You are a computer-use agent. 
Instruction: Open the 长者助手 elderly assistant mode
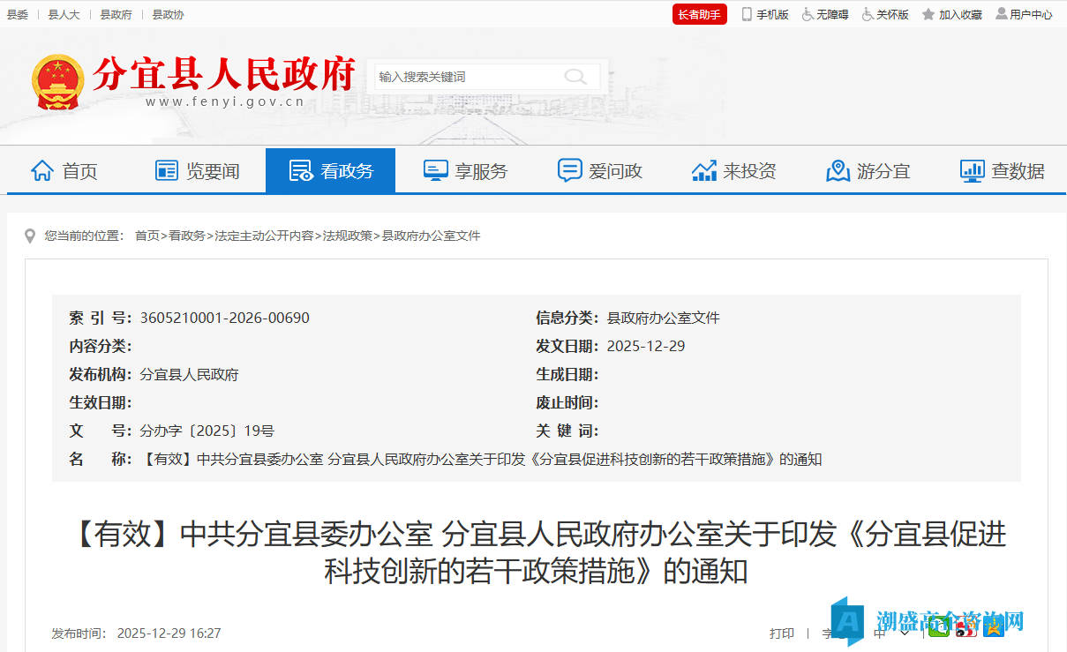click(699, 14)
